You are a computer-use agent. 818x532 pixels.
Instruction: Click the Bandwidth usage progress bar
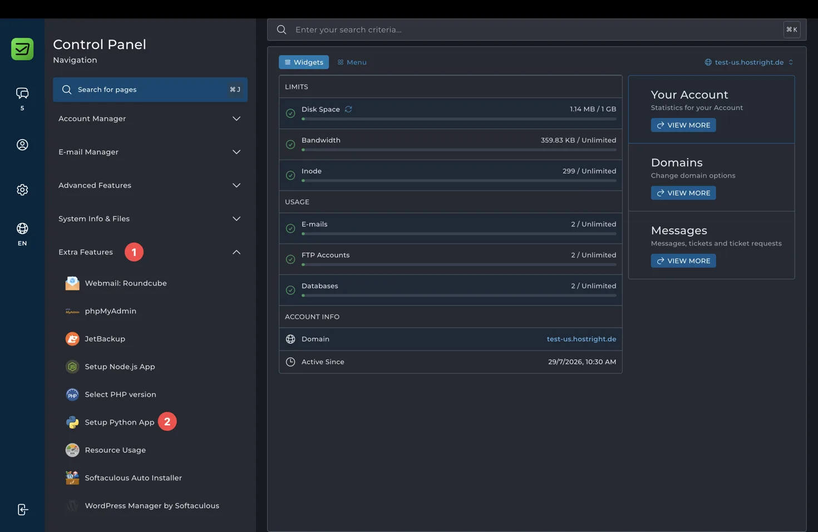pyautogui.click(x=459, y=150)
